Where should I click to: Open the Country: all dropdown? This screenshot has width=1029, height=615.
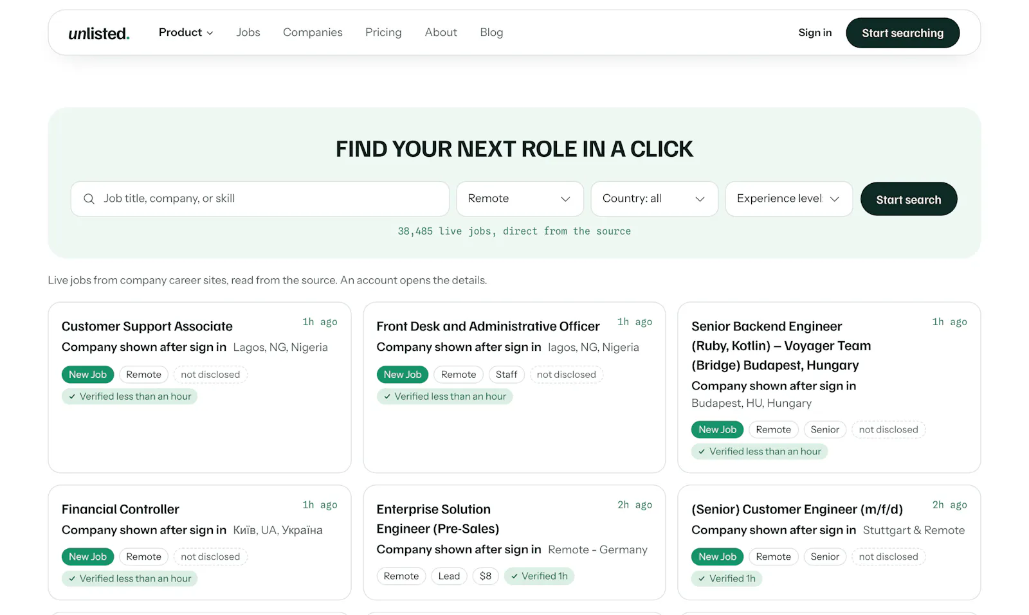654,199
